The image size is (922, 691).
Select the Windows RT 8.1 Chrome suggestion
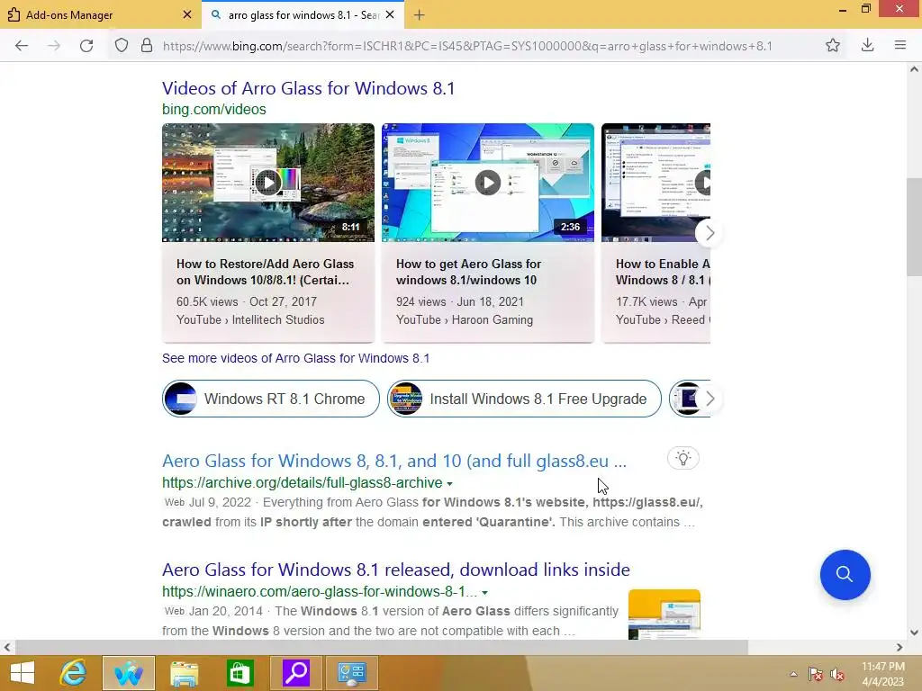pyautogui.click(x=271, y=399)
